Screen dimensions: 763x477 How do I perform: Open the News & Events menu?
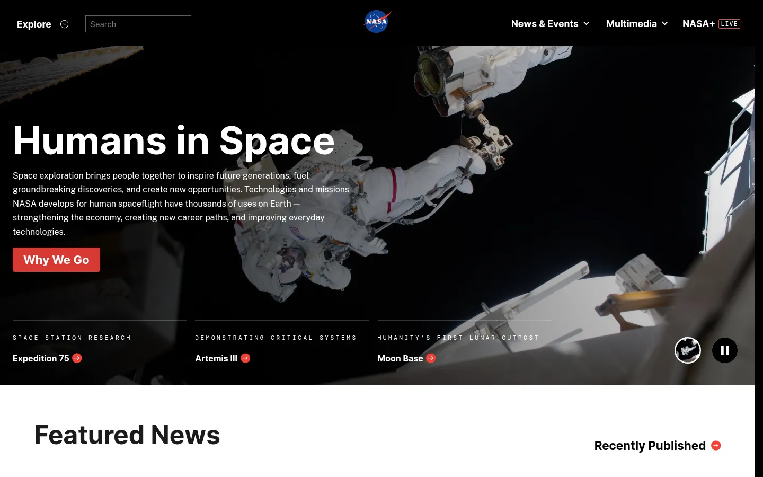point(545,24)
